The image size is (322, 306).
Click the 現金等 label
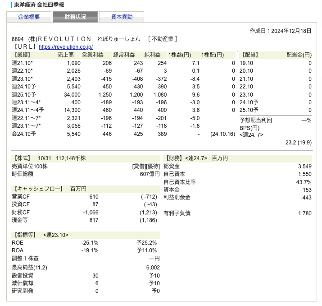pyautogui.click(x=20, y=220)
